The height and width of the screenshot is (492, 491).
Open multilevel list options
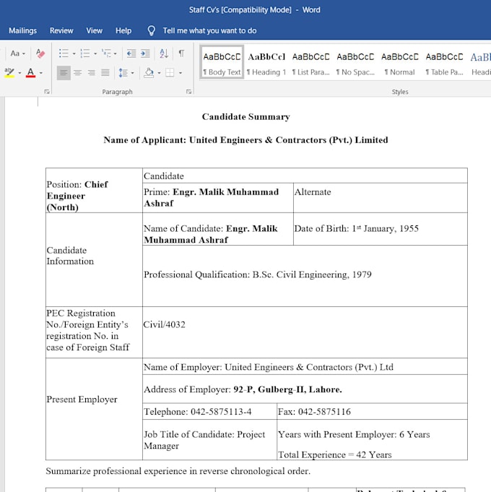[107, 53]
